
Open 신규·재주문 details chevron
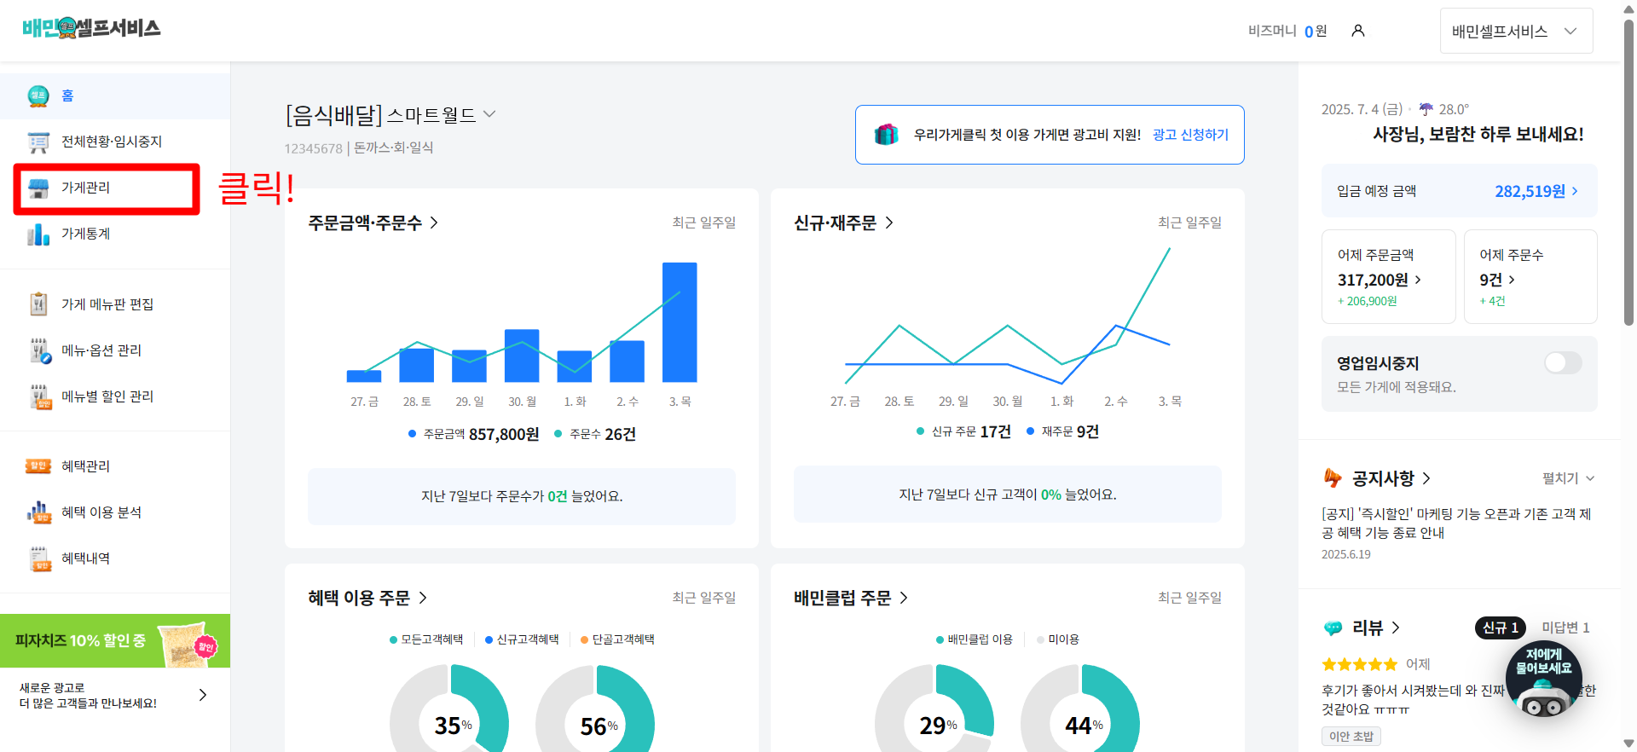pyautogui.click(x=889, y=223)
